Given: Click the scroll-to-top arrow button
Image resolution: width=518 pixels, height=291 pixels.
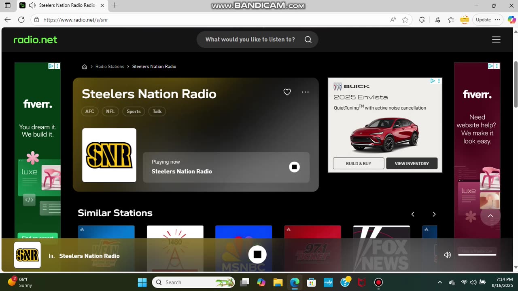Looking at the screenshot, I should (x=490, y=216).
